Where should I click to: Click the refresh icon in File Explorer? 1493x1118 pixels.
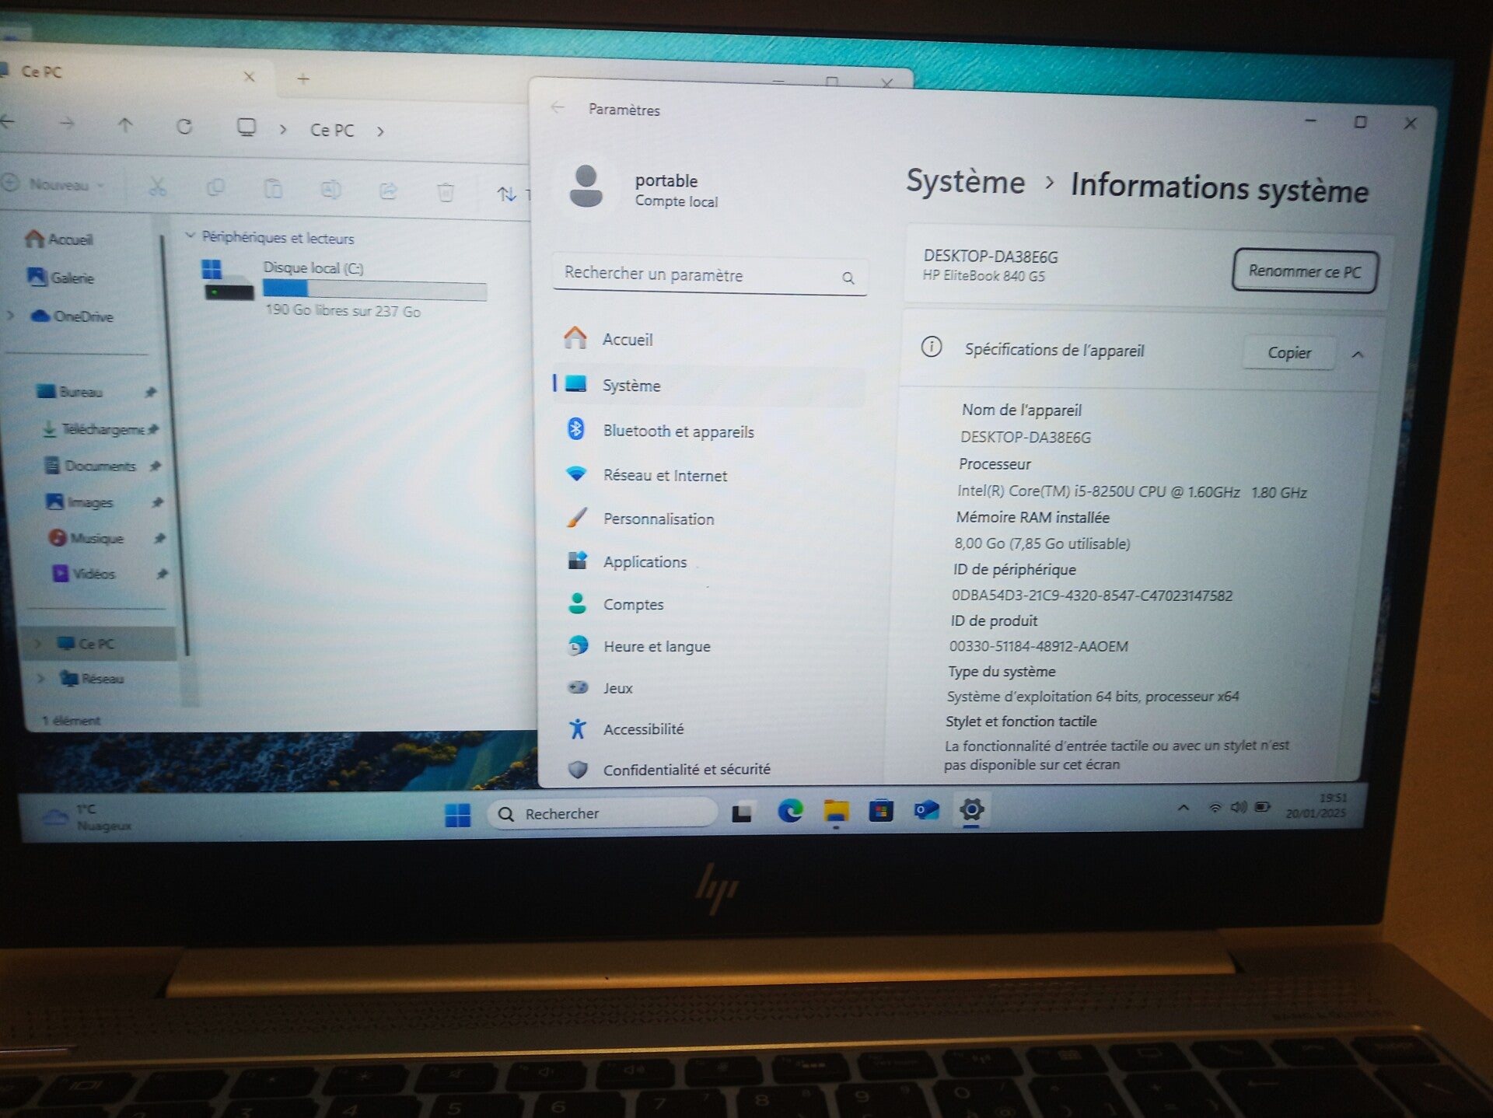click(184, 127)
